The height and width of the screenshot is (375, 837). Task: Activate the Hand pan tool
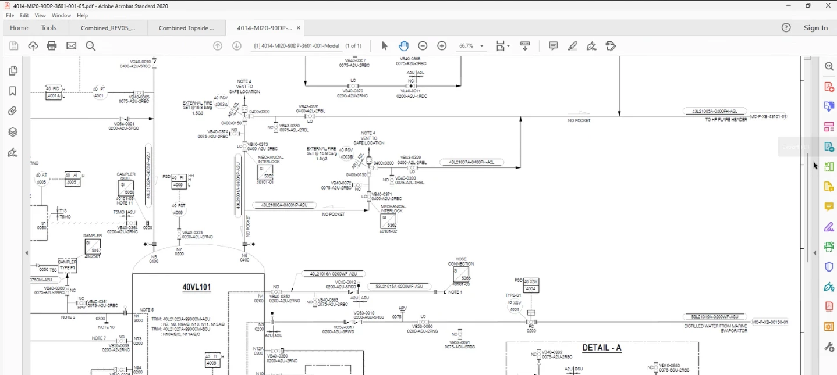[x=403, y=46]
